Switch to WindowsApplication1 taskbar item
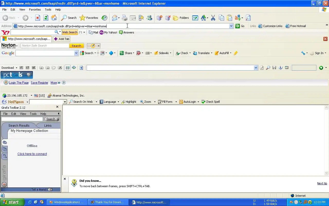The image size is (329, 206). coord(67,202)
